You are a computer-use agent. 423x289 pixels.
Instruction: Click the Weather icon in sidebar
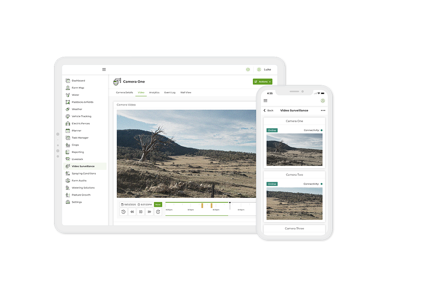68,109
